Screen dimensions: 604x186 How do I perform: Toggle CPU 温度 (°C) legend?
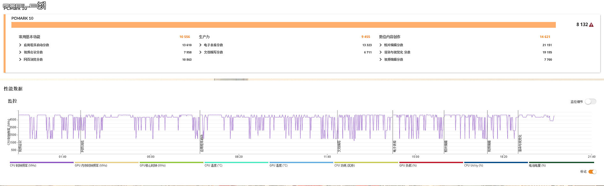pyautogui.click(x=237, y=164)
